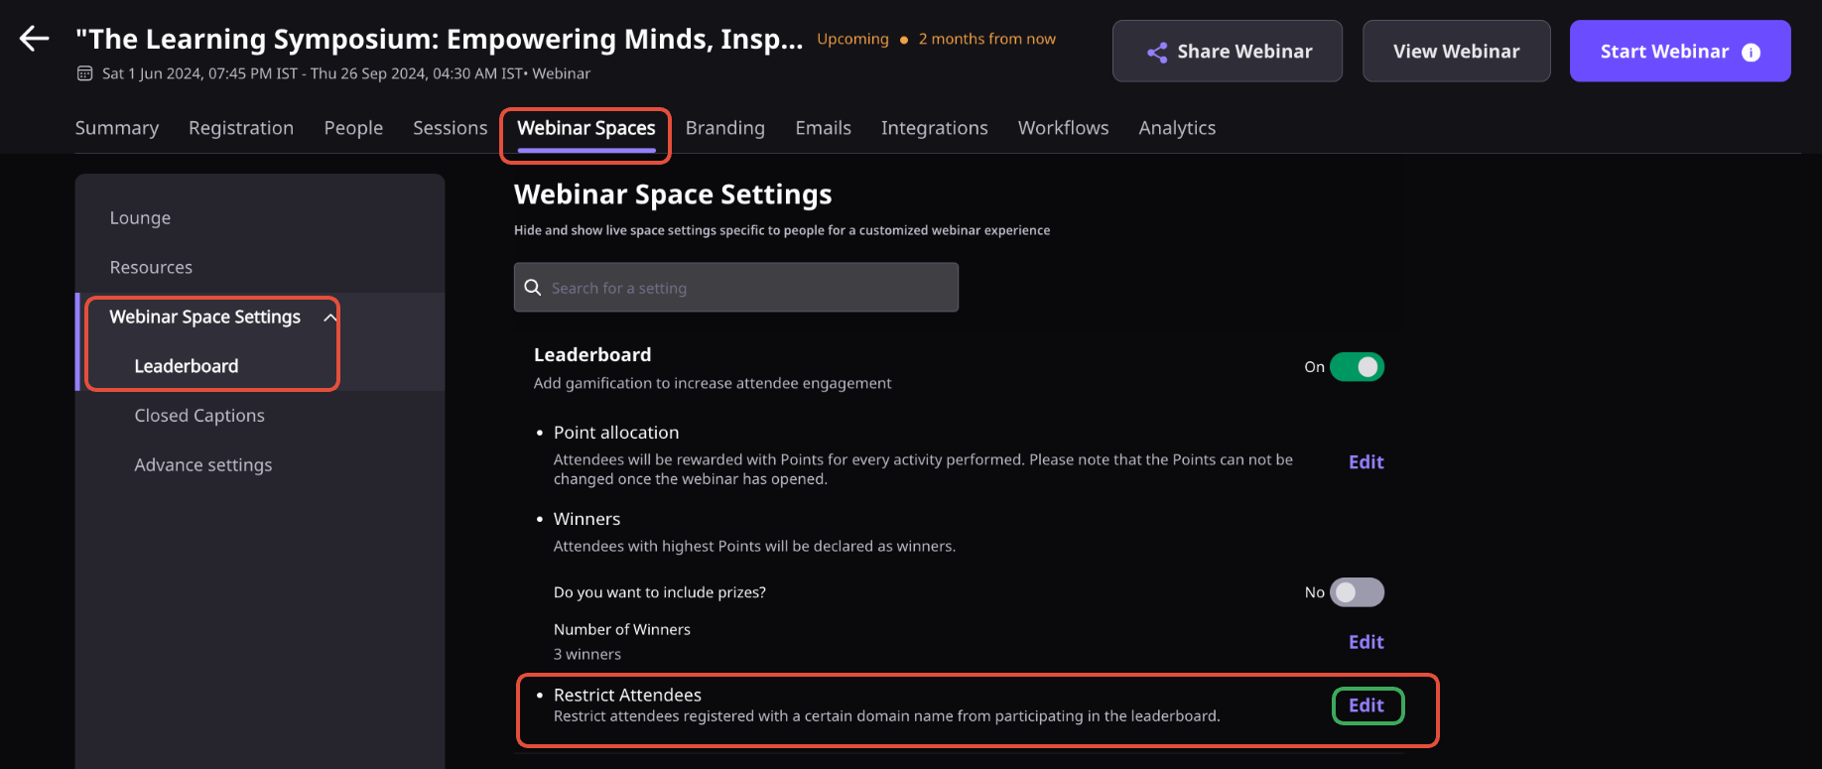Select the Webinar Spaces tab
Image resolution: width=1822 pixels, height=769 pixels.
[x=586, y=128]
